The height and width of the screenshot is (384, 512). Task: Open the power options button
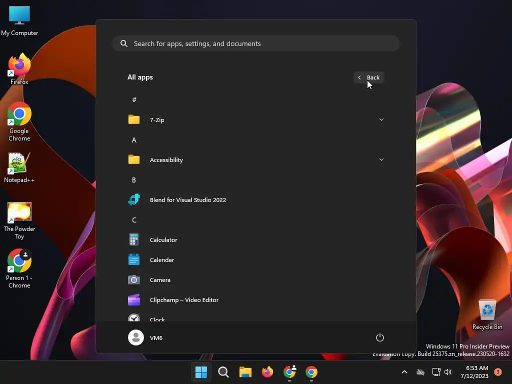coord(380,337)
